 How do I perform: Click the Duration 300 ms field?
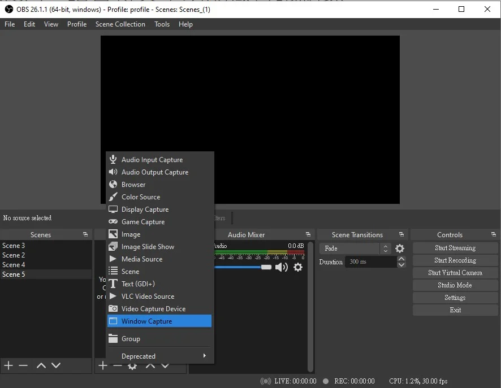pyautogui.click(x=371, y=261)
